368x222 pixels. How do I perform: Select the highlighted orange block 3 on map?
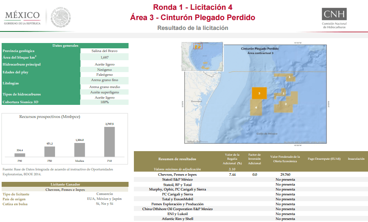(259, 93)
